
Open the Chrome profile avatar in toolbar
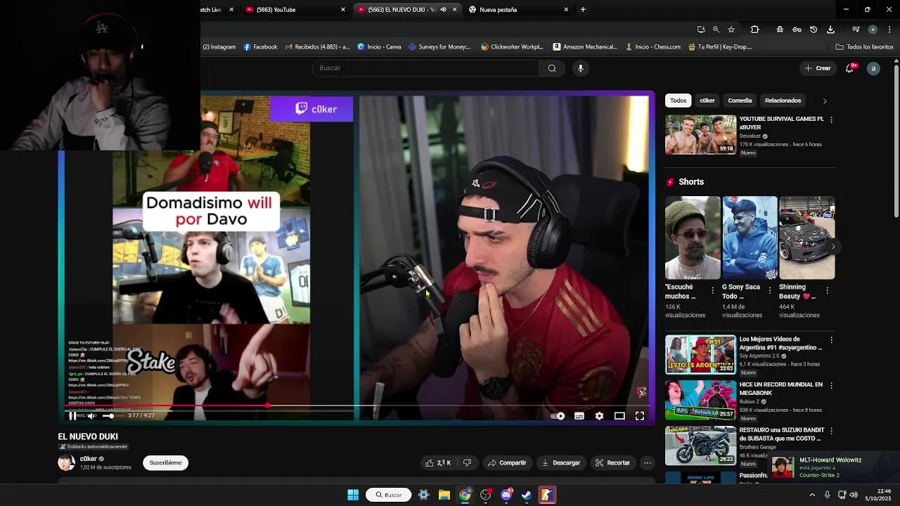873,30
